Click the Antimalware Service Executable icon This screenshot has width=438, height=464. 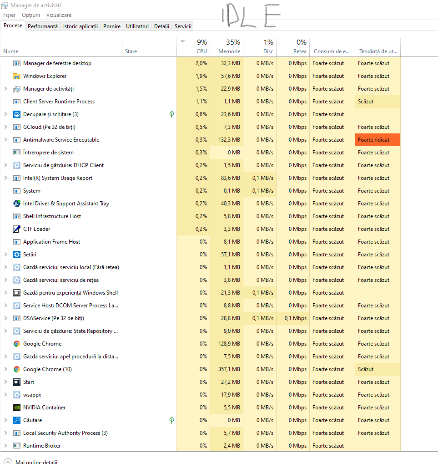pyautogui.click(x=17, y=140)
